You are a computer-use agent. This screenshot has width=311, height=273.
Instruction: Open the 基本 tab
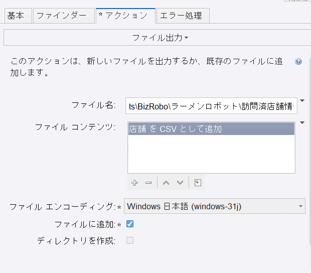coord(18,16)
